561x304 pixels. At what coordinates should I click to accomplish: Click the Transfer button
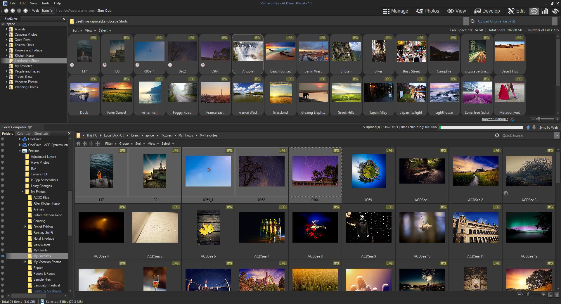pyautogui.click(x=47, y=11)
